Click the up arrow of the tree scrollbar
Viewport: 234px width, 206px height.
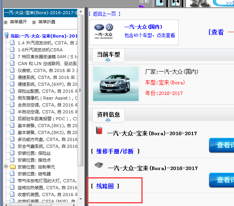(81, 11)
